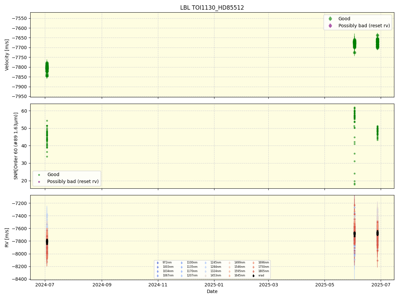This screenshot has height=299, width=399.
Task: Select 'Good' entry in velocity panel legend
Action: (x=344, y=19)
